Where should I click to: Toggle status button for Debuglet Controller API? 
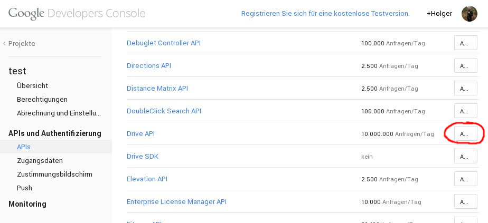(x=466, y=43)
